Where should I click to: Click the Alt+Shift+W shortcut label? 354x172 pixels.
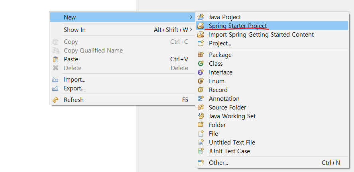coord(171,29)
